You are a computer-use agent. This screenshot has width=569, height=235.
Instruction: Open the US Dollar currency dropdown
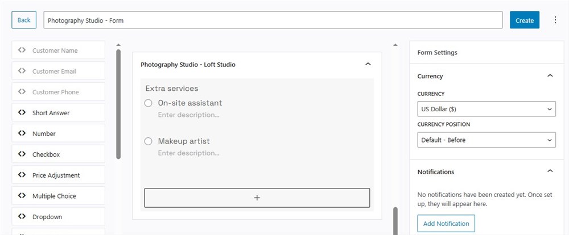tap(486, 108)
